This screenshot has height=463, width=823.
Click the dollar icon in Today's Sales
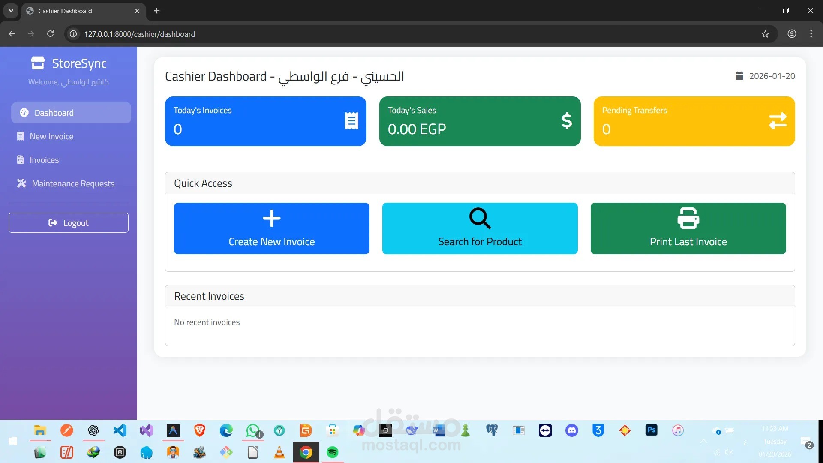(567, 121)
